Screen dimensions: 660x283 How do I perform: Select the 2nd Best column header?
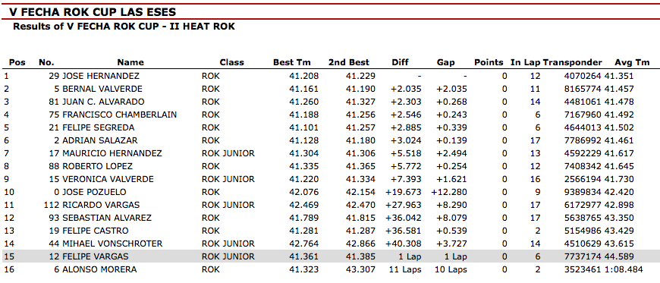(x=348, y=62)
